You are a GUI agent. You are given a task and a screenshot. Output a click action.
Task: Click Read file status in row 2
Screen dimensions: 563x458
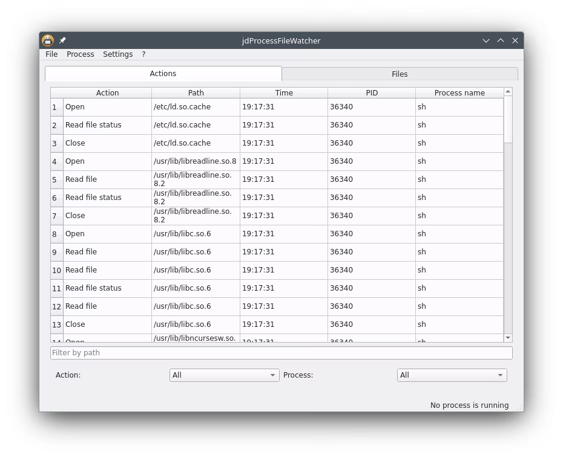click(x=107, y=125)
